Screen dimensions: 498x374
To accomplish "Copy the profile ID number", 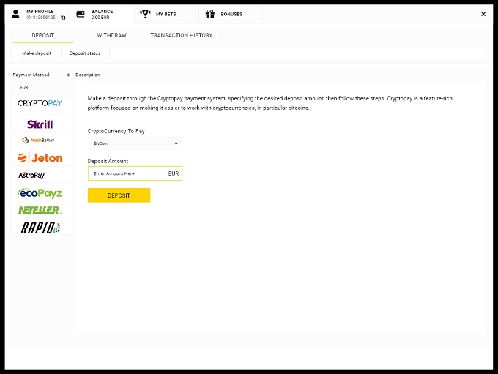I will tap(63, 18).
